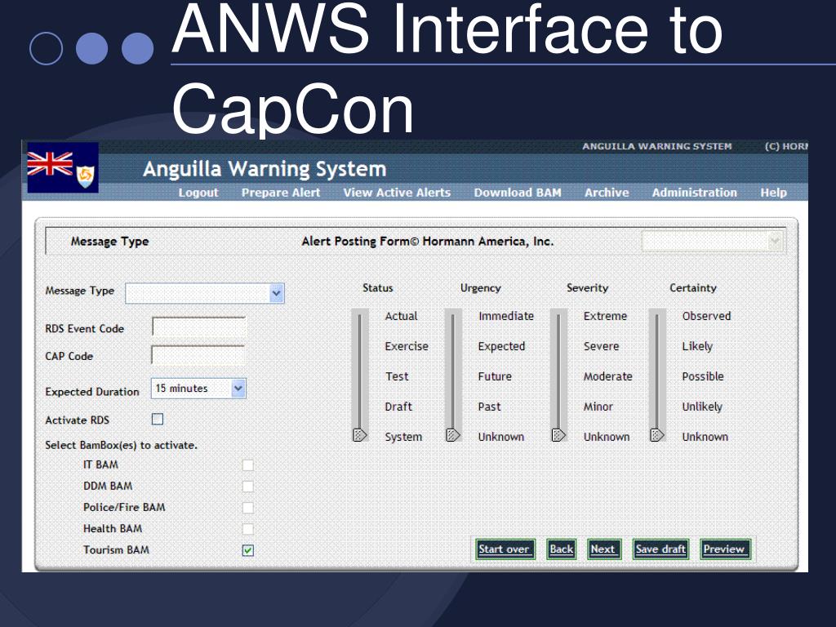Open the Prepare Alert menu
This screenshot has height=627, width=836.
[x=281, y=193]
